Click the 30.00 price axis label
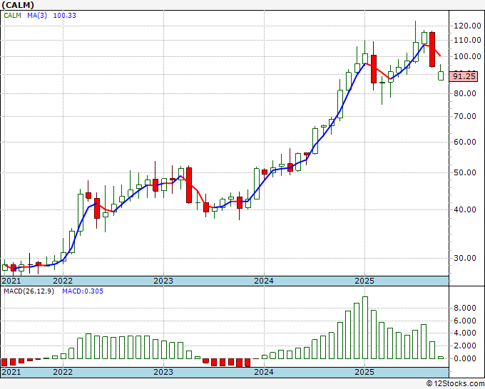The width and height of the screenshot is (485, 389). 465,258
